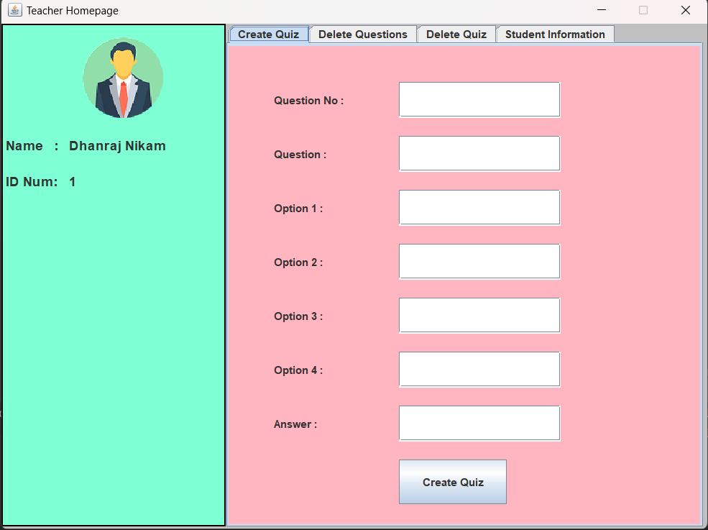
Task: Close the Teacher Homepage window
Action: point(685,10)
